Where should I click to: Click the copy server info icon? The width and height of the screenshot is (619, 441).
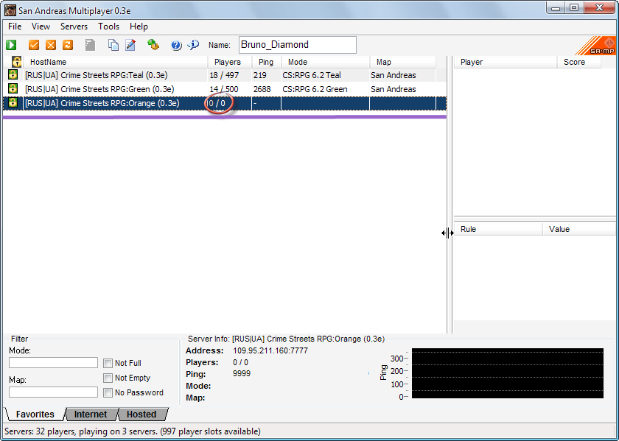point(113,45)
